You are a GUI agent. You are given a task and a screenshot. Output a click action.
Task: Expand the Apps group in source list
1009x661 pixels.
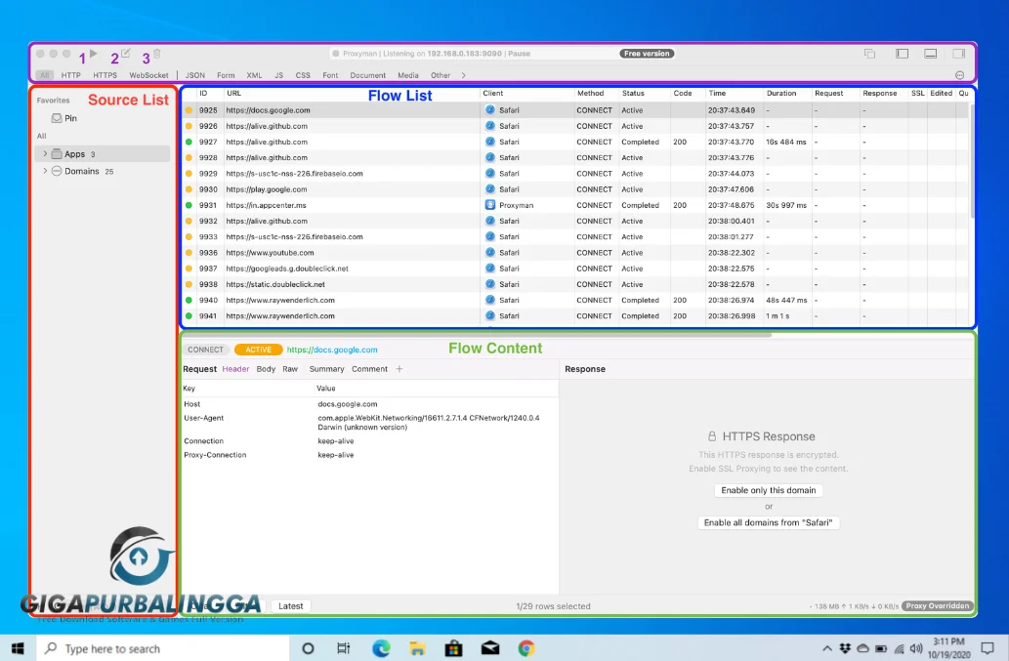click(45, 153)
